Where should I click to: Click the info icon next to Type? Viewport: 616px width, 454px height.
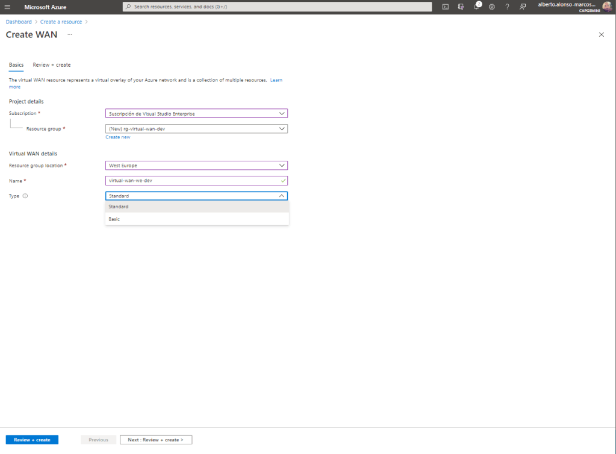click(25, 196)
